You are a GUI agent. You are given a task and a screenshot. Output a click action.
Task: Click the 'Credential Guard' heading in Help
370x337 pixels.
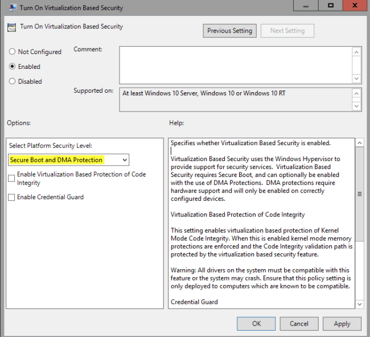click(x=194, y=302)
